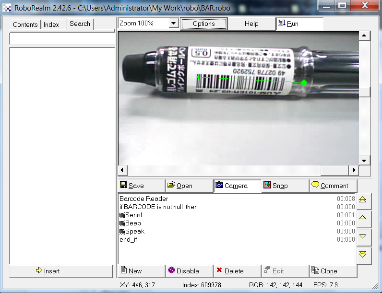Open the Zoom 100% dropdown
The height and width of the screenshot is (293, 382).
point(173,23)
